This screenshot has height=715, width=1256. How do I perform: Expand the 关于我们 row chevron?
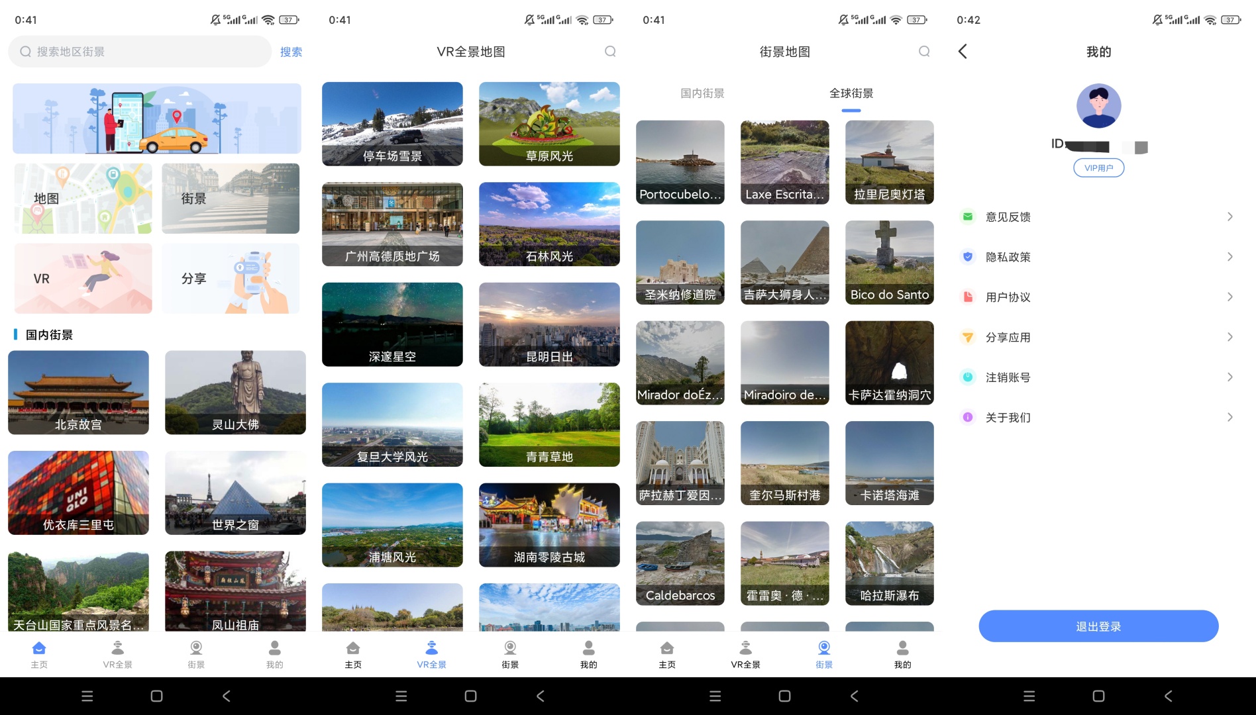point(1230,417)
